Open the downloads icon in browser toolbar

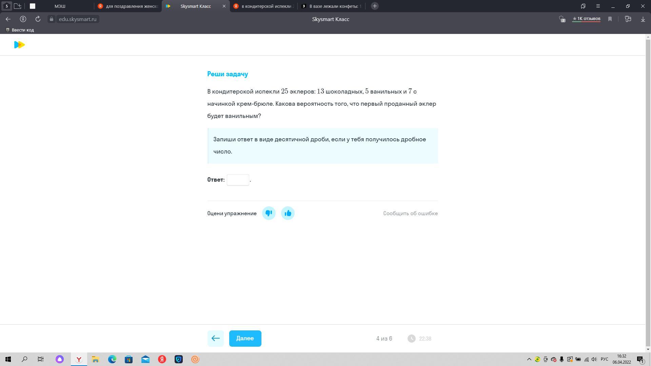click(643, 19)
